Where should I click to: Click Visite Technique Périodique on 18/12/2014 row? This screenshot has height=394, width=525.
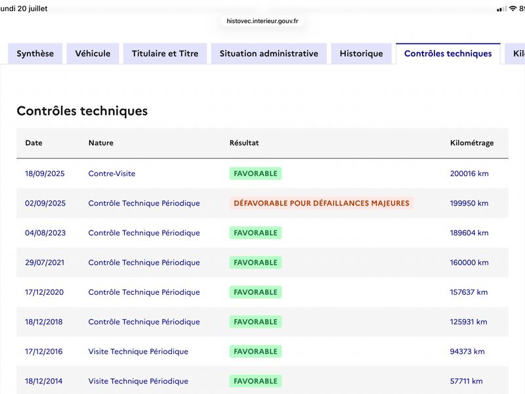(x=138, y=382)
